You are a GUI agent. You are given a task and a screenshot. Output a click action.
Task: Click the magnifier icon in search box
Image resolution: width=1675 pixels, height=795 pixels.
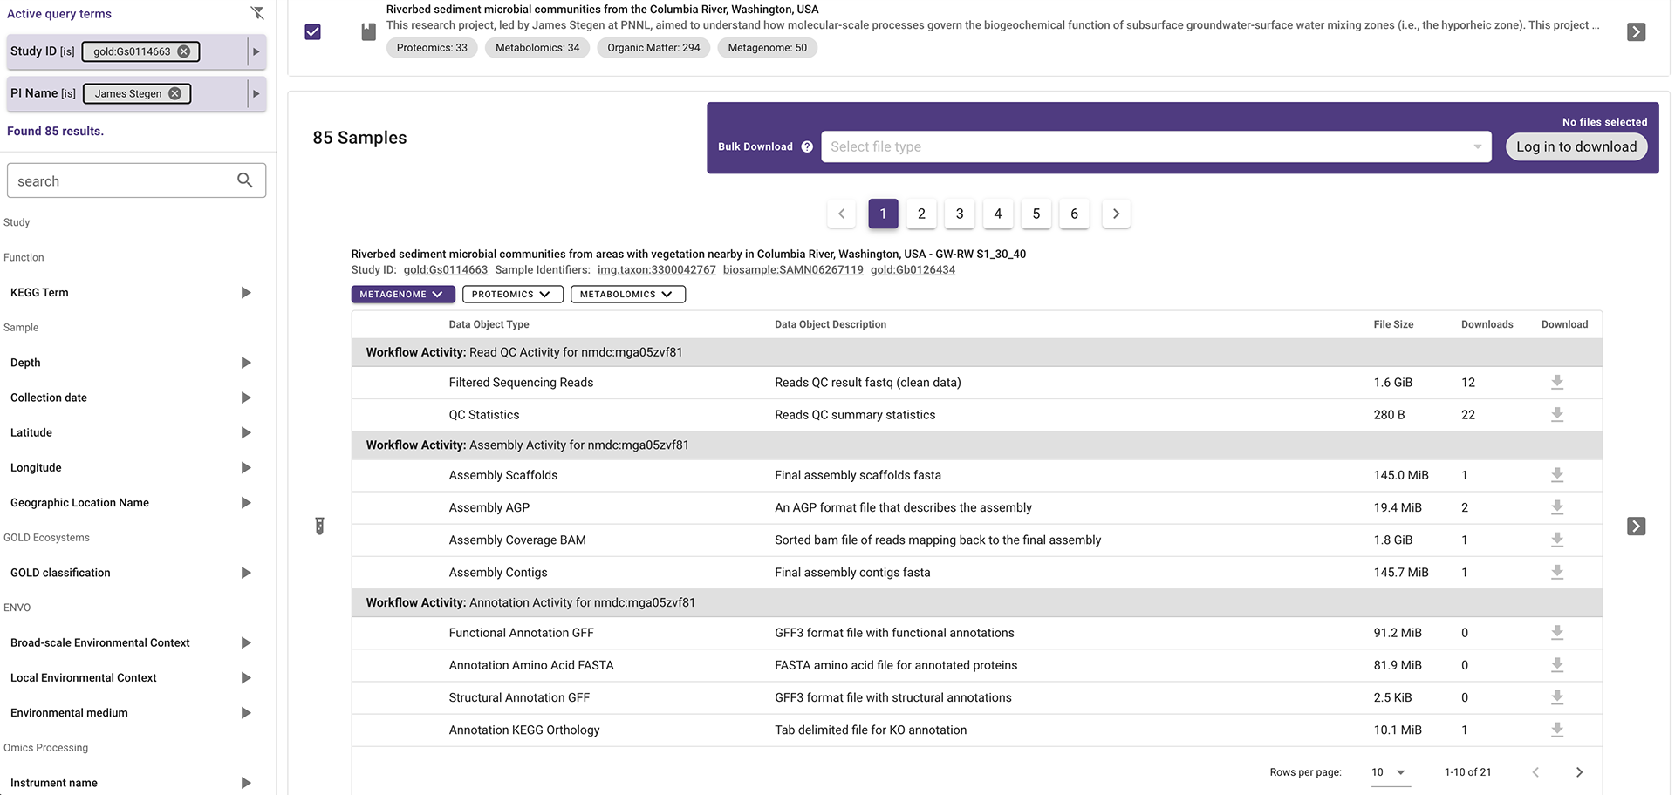pyautogui.click(x=245, y=180)
